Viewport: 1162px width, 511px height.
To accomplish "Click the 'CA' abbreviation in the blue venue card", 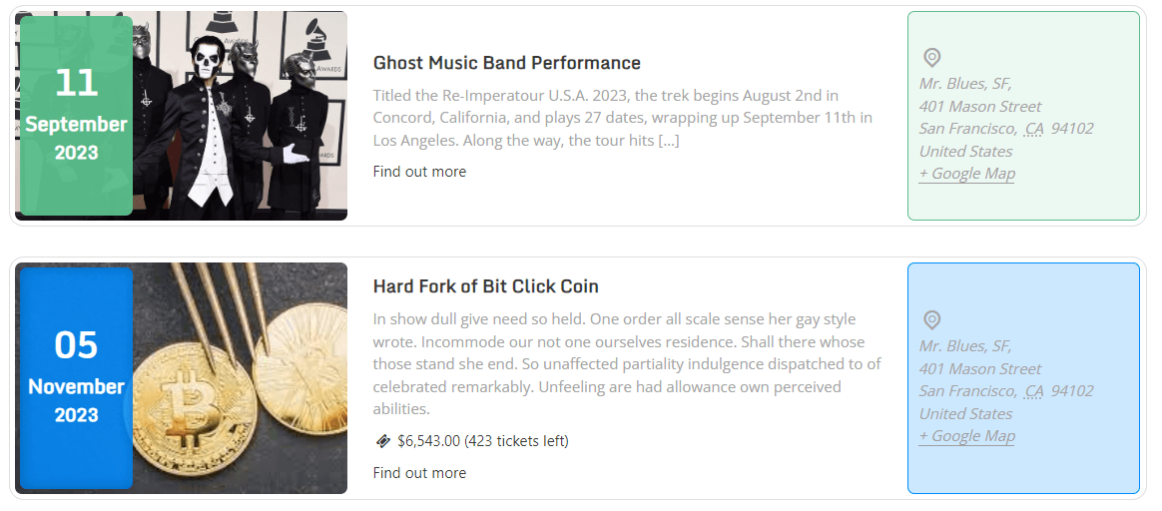I will point(1034,391).
